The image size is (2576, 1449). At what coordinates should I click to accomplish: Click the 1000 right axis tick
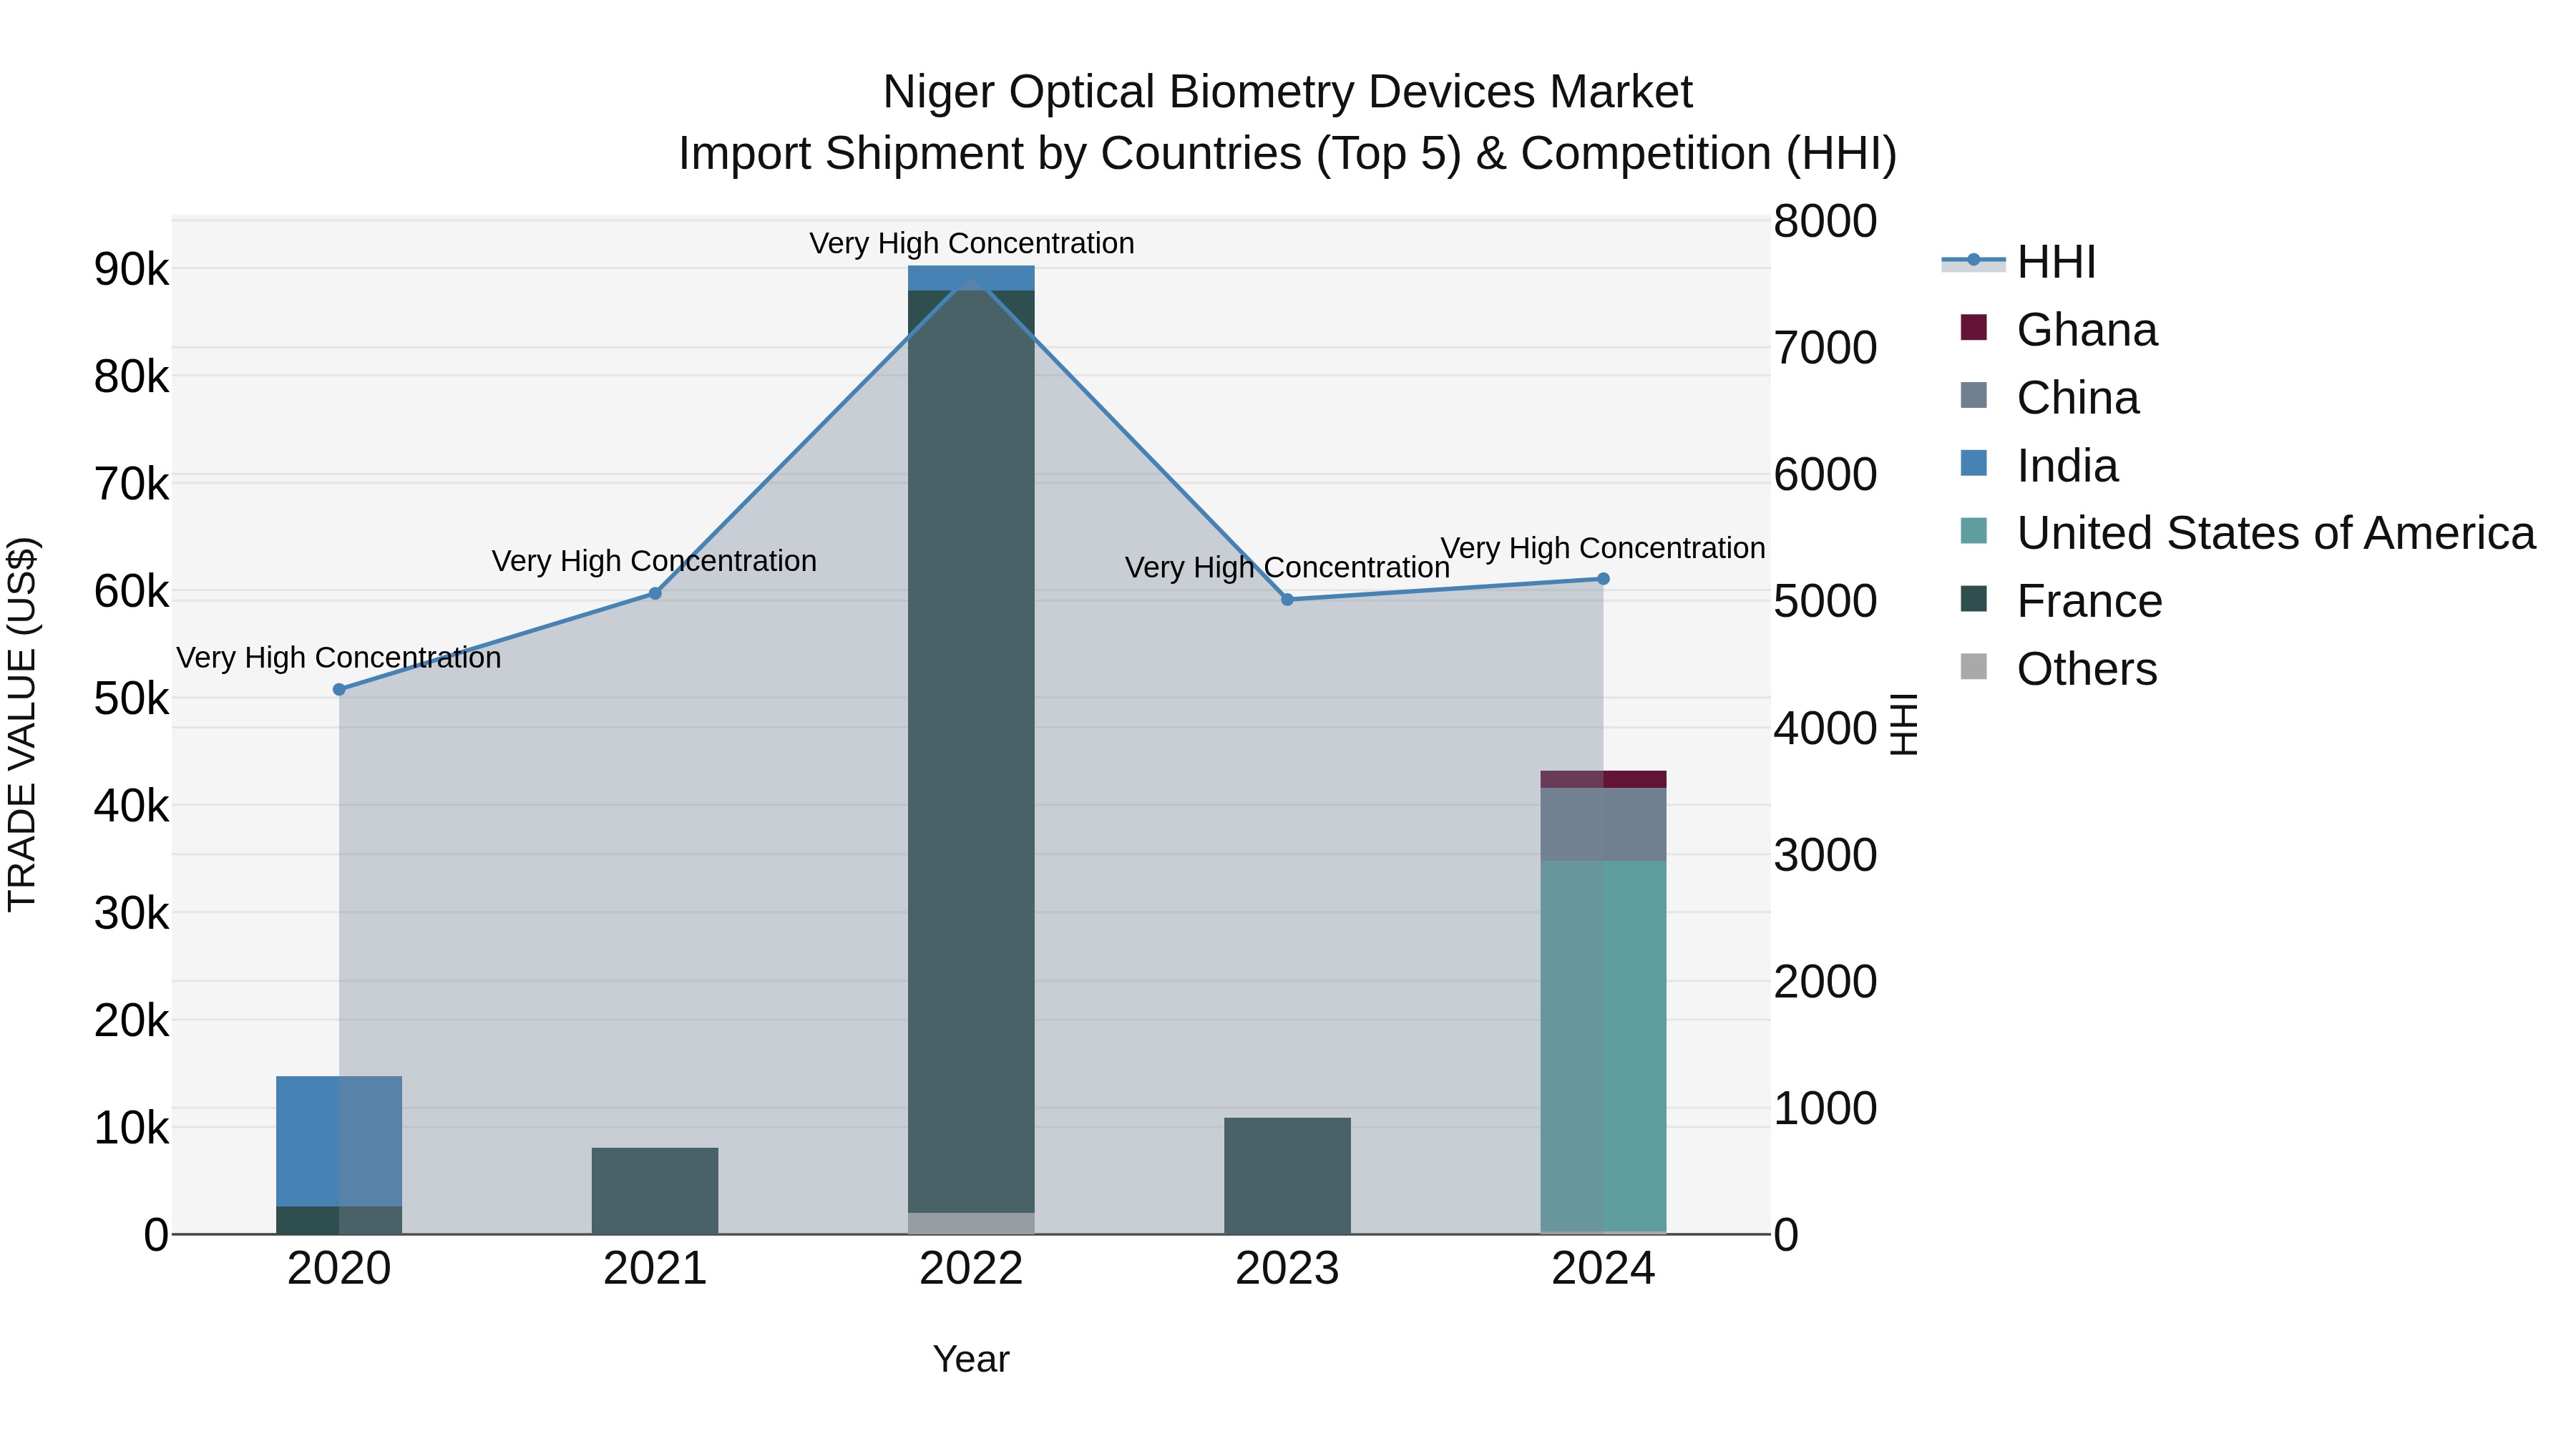(x=1826, y=1108)
